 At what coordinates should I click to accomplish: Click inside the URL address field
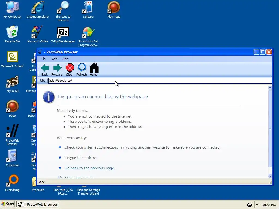[x=160, y=81]
